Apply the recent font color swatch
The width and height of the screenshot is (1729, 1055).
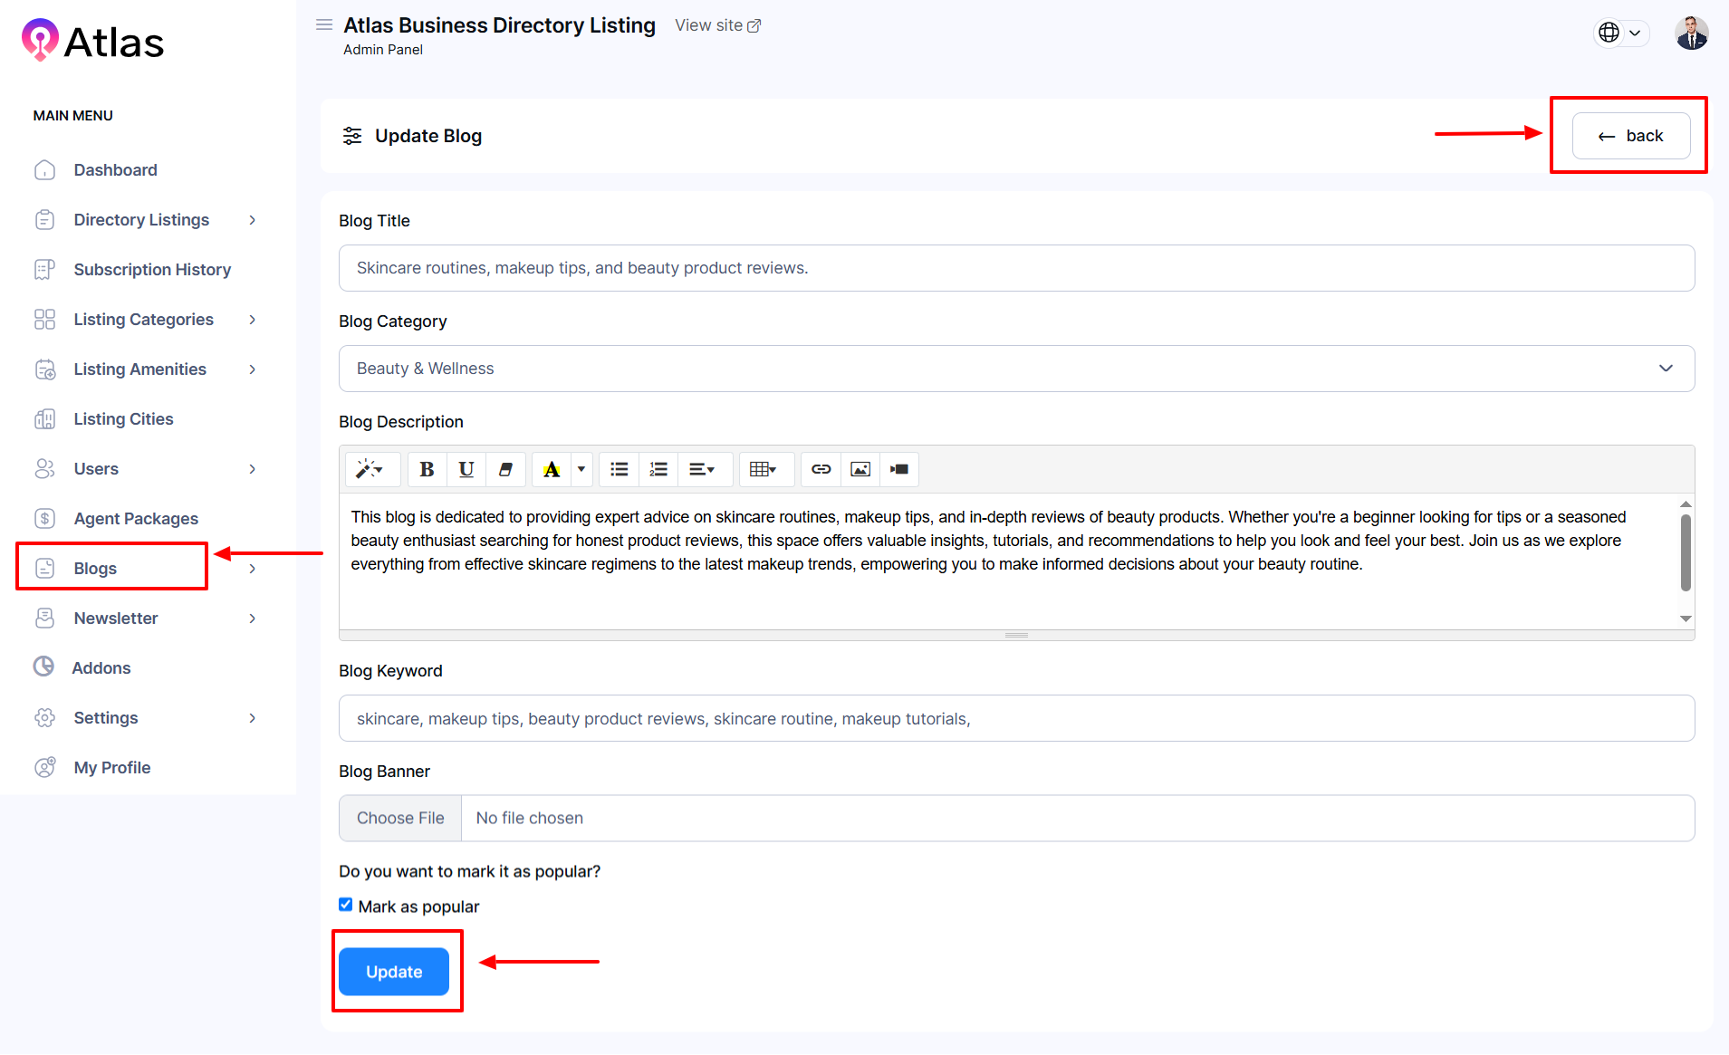[552, 469]
